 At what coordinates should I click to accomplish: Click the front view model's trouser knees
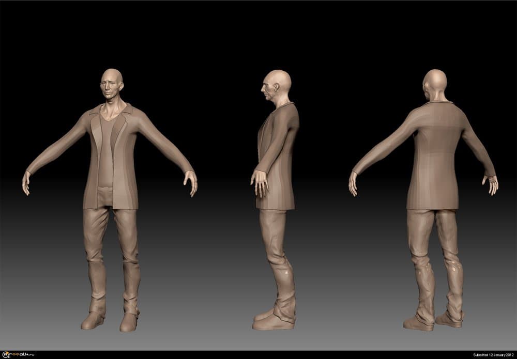pyautogui.click(x=111, y=258)
